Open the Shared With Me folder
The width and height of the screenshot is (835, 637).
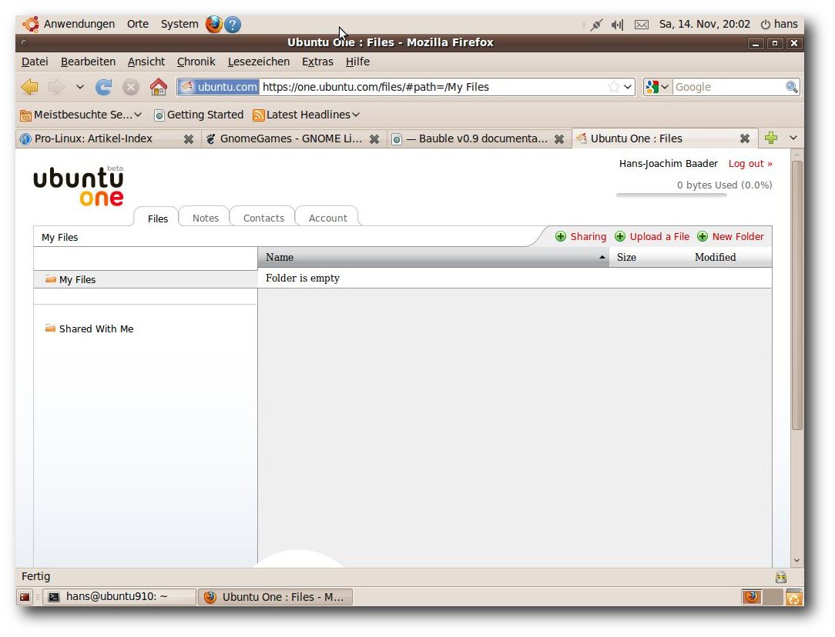pos(89,329)
